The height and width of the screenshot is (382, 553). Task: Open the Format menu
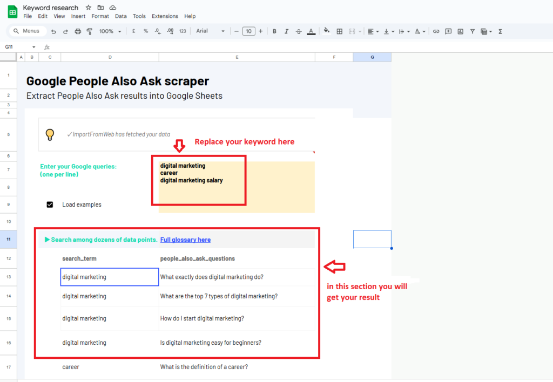point(100,16)
